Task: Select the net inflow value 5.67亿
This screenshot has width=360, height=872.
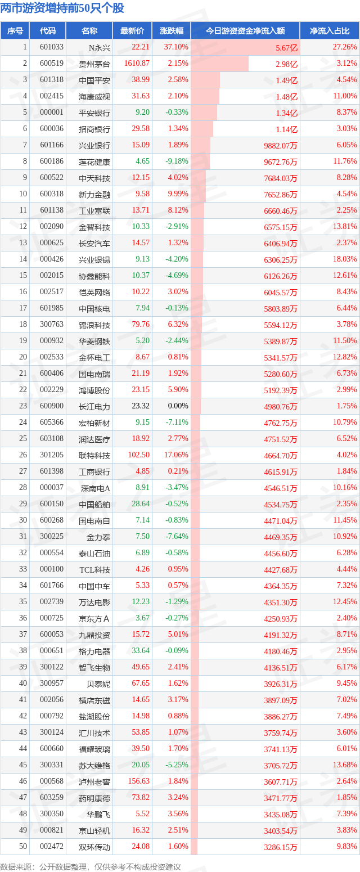Action: point(286,48)
